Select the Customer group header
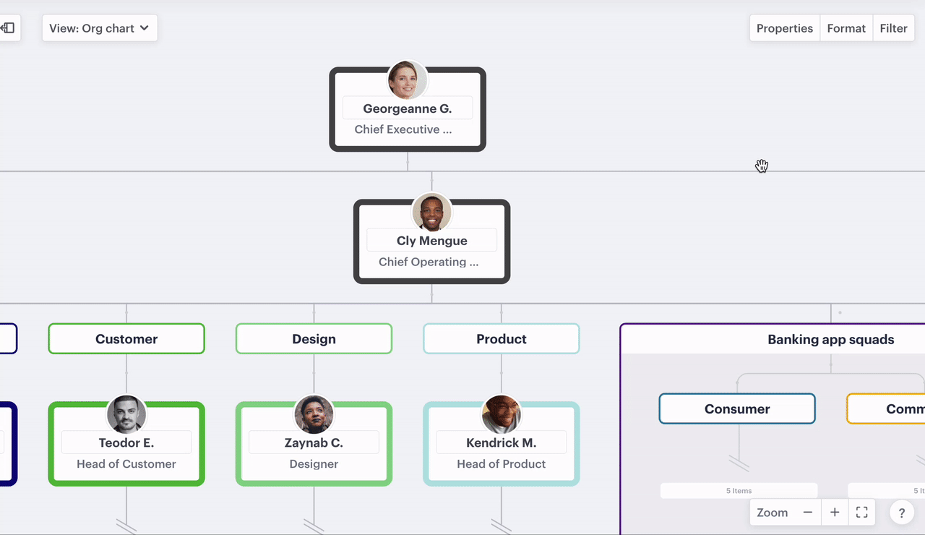925x535 pixels. pyautogui.click(x=126, y=338)
